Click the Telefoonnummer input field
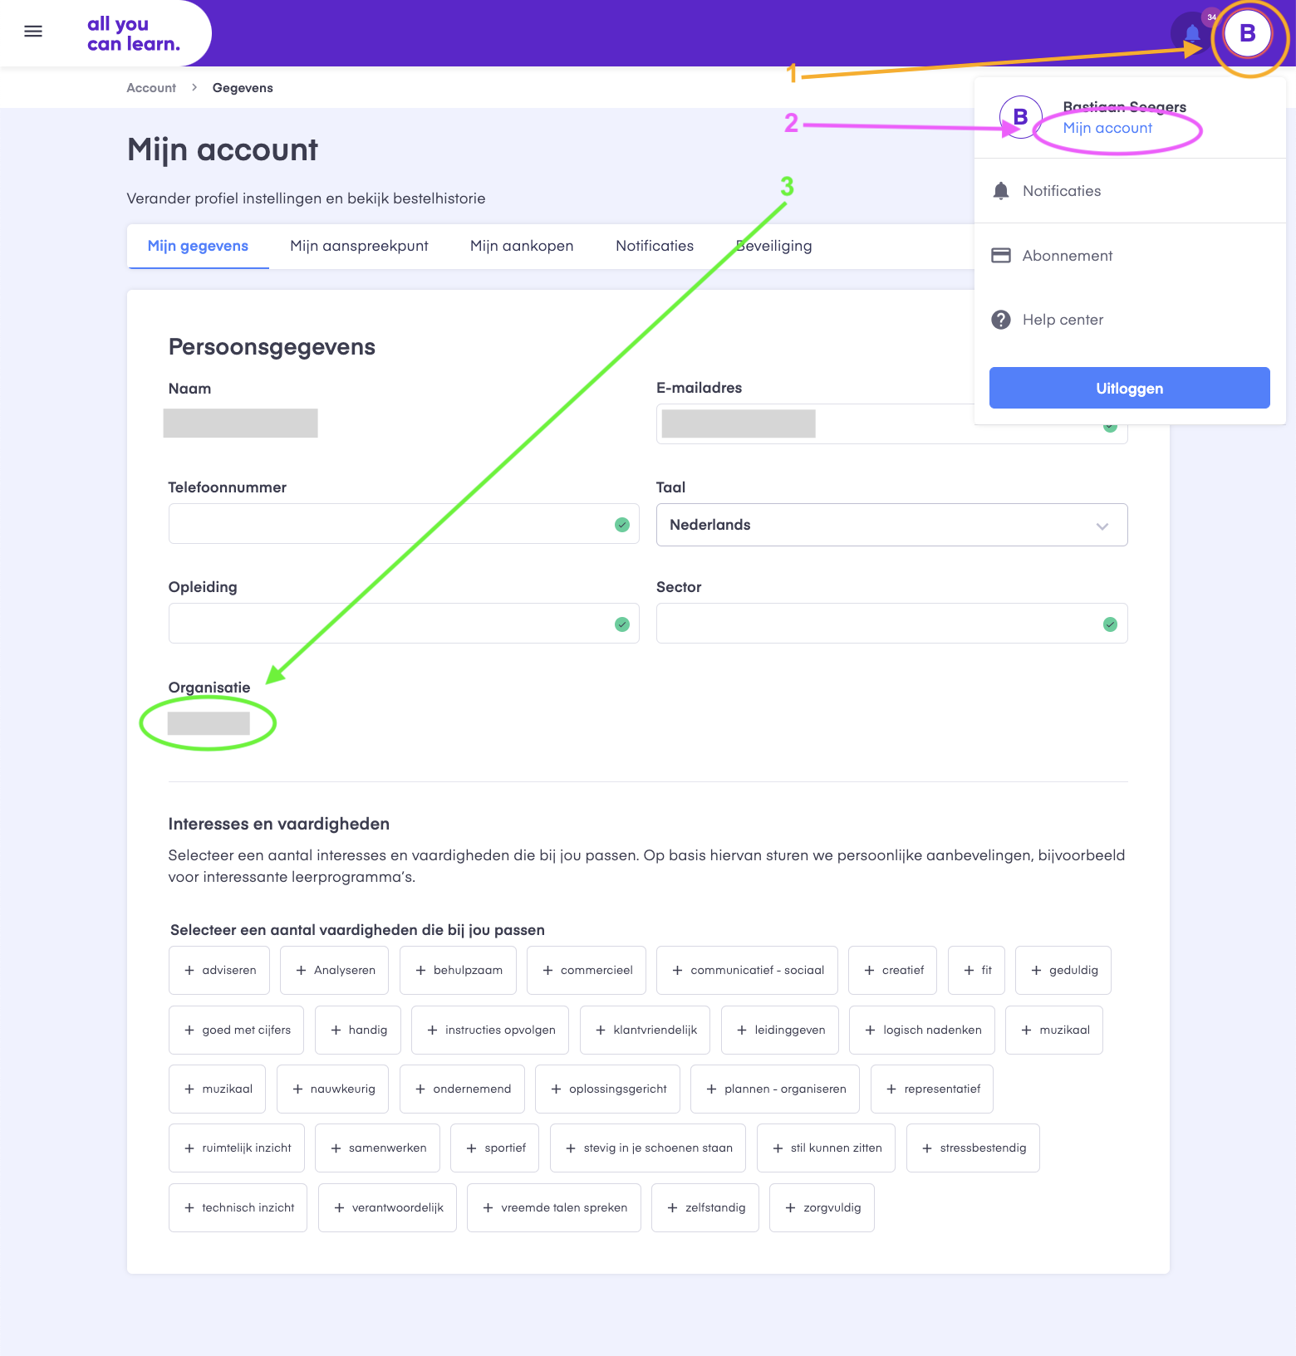Image resolution: width=1296 pixels, height=1356 pixels. tap(404, 524)
